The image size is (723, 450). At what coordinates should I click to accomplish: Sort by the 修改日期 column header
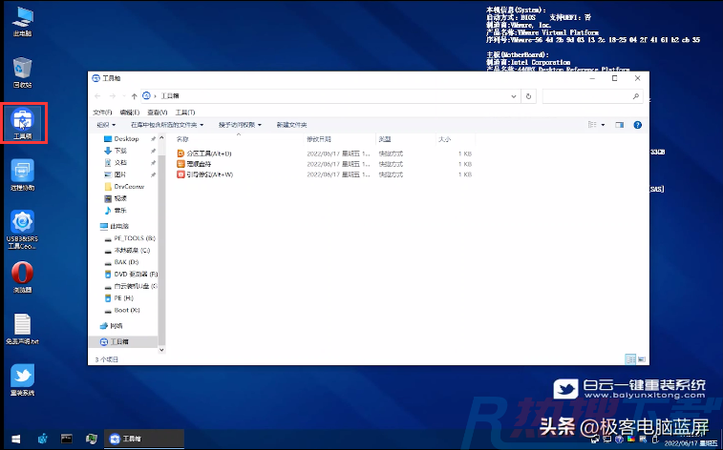[x=319, y=139]
